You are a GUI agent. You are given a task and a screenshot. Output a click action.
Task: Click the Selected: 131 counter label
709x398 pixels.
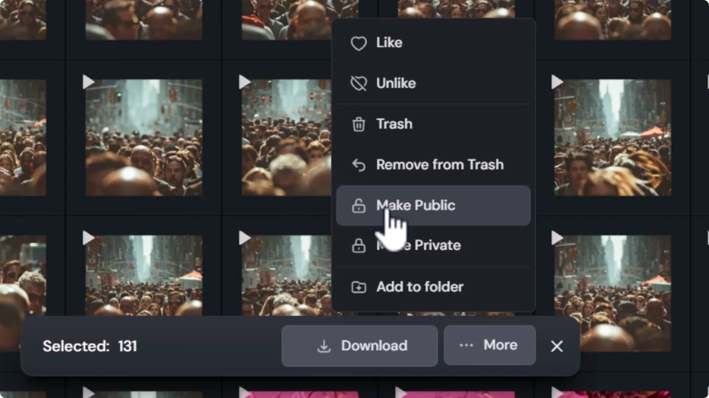point(90,346)
